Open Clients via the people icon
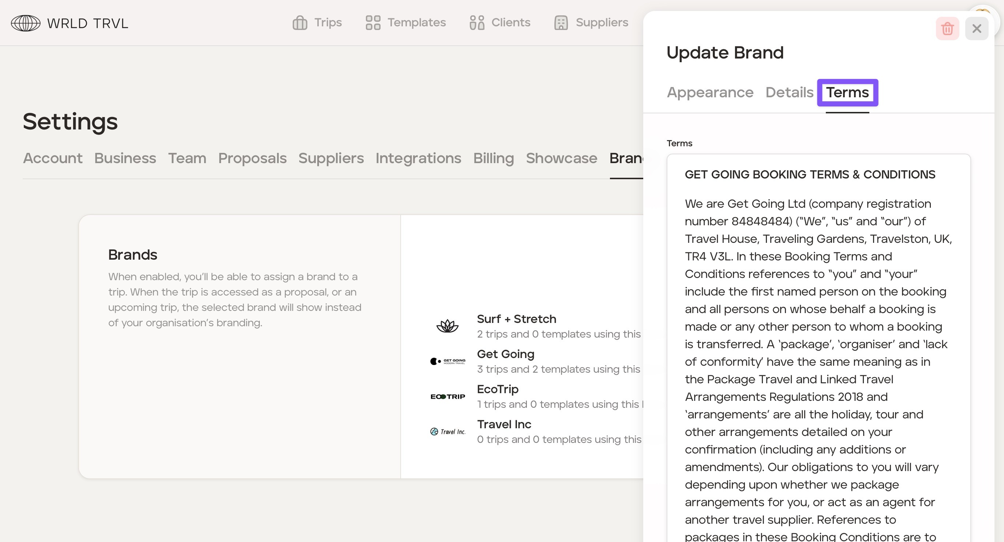The width and height of the screenshot is (1004, 542). 477,23
